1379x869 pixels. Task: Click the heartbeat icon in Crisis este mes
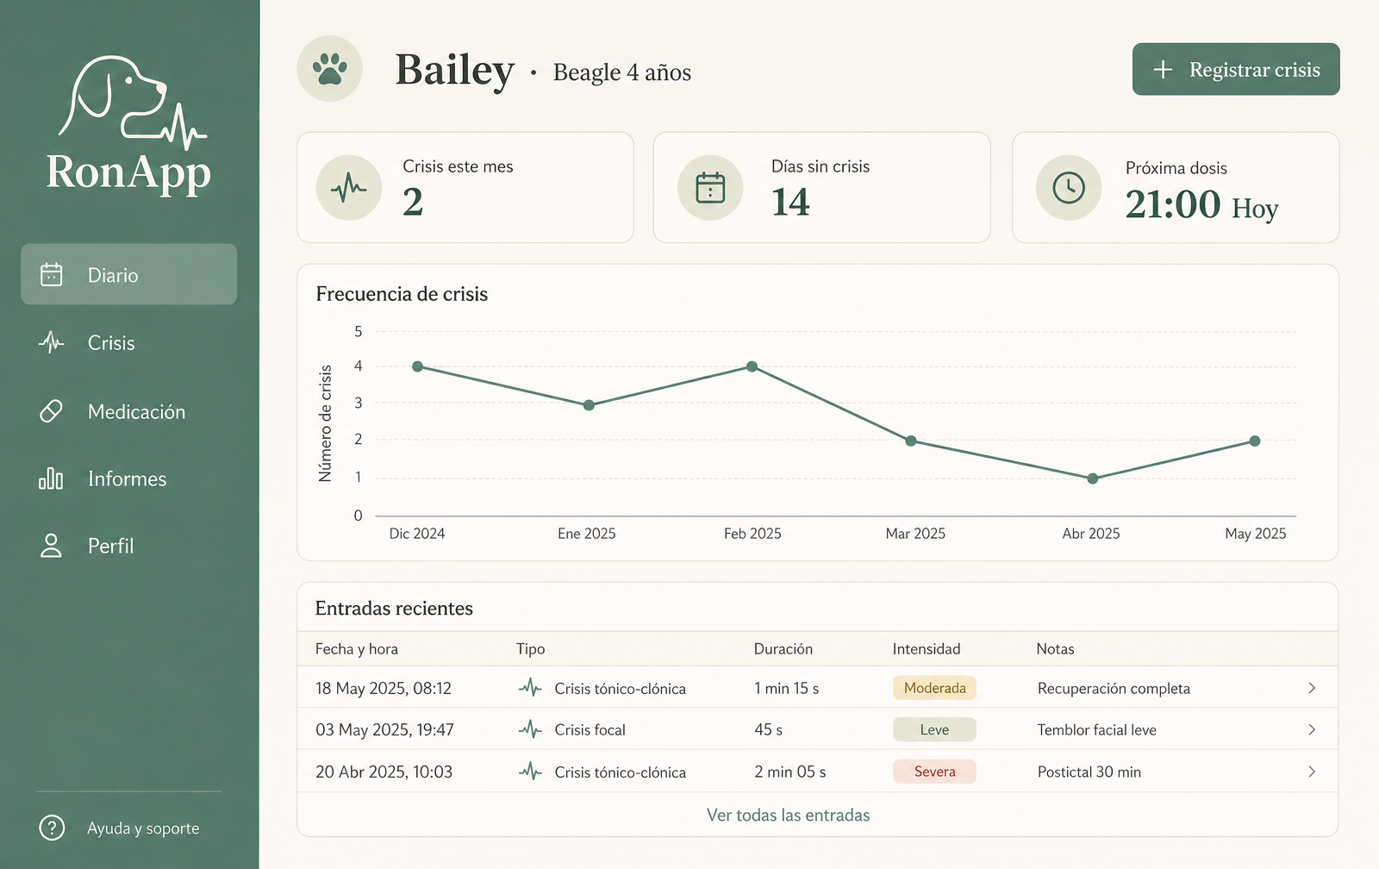pos(349,187)
